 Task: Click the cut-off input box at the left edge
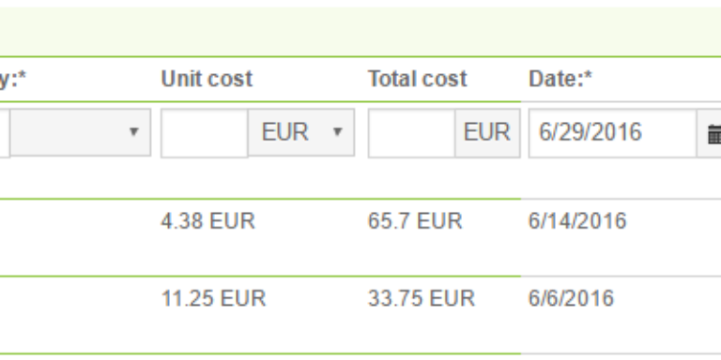[x=5, y=133]
